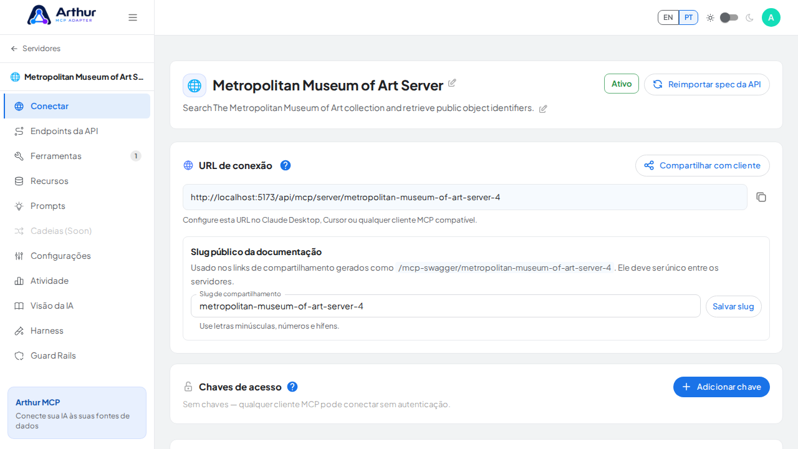Image resolution: width=798 pixels, height=449 pixels.
Task: Select the connection URL field
Action: pos(465,197)
